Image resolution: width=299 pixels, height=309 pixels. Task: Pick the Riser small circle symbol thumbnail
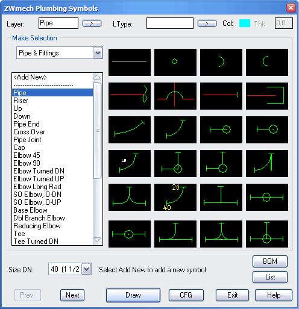click(175, 62)
